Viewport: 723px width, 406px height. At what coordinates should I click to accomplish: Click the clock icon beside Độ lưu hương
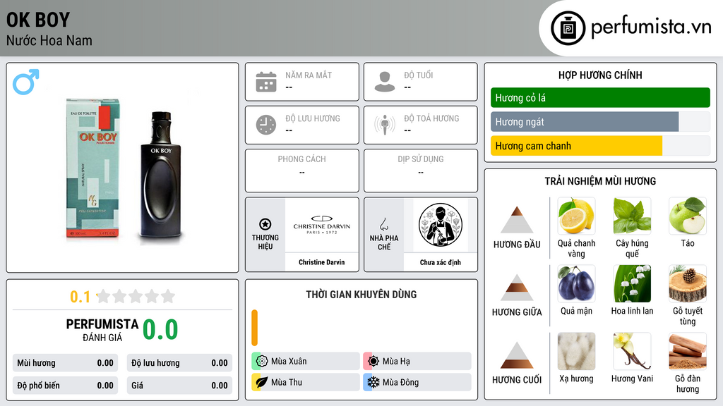(266, 125)
